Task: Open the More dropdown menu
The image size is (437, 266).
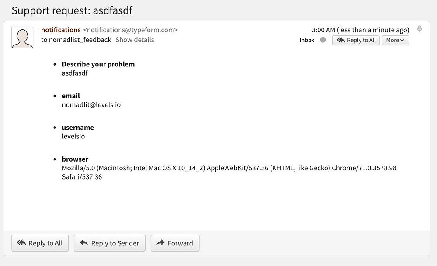Action: coord(395,40)
